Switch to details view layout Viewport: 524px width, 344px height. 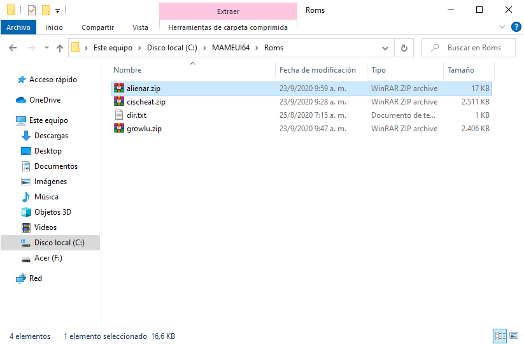pyautogui.click(x=500, y=336)
